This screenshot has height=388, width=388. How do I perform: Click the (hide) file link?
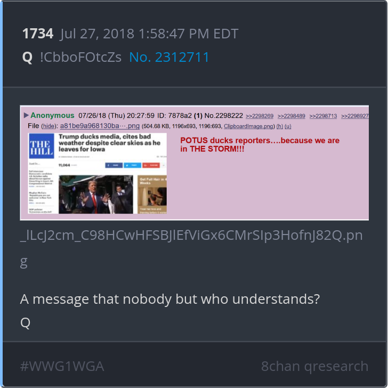click(x=48, y=126)
